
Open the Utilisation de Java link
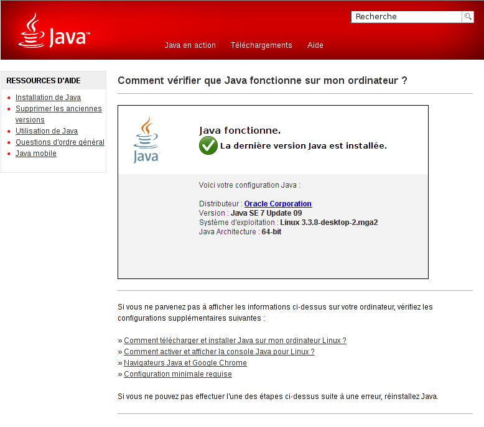(47, 131)
